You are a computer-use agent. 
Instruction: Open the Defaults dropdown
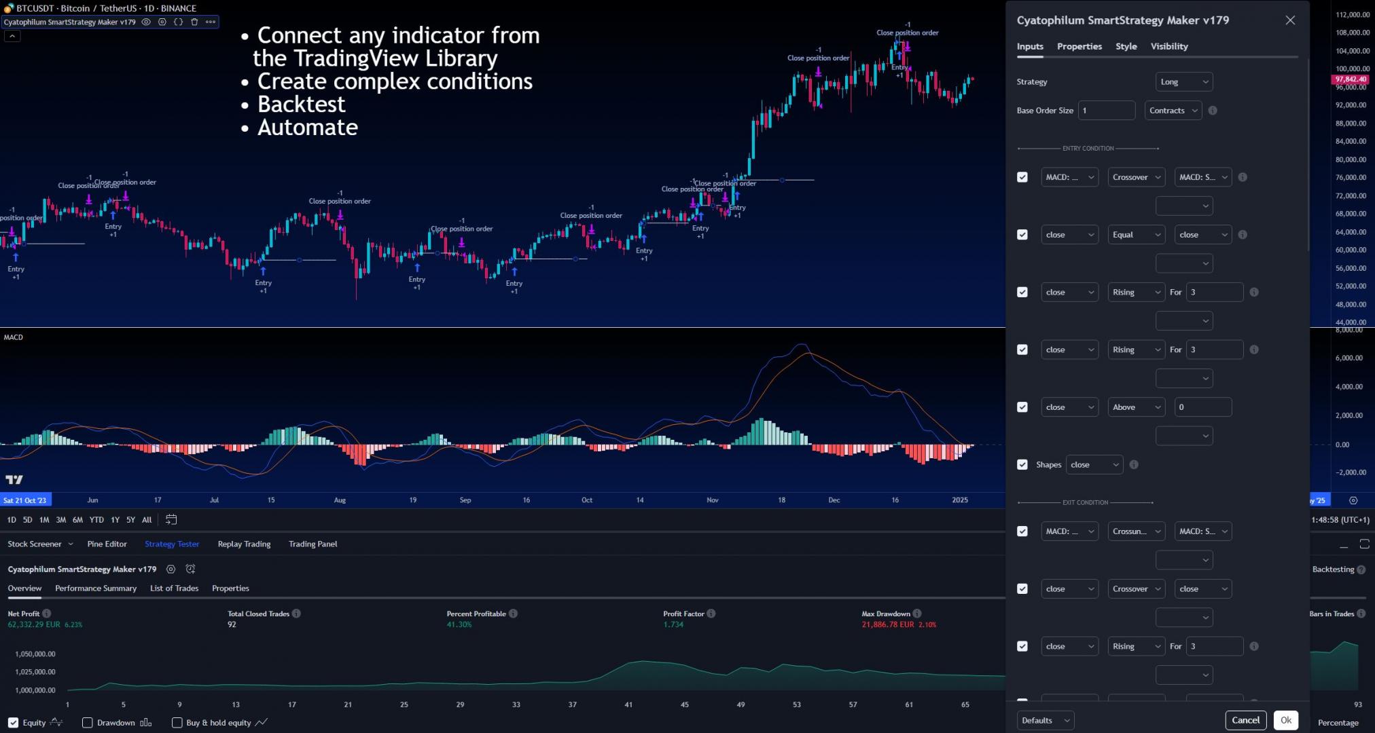pos(1045,720)
